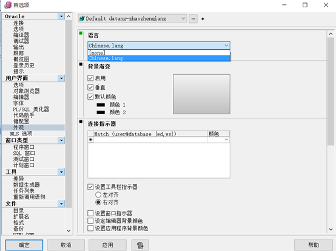Click the right panel scroll up arrow
336x251 pixels.
pyautogui.click(x=331, y=34)
